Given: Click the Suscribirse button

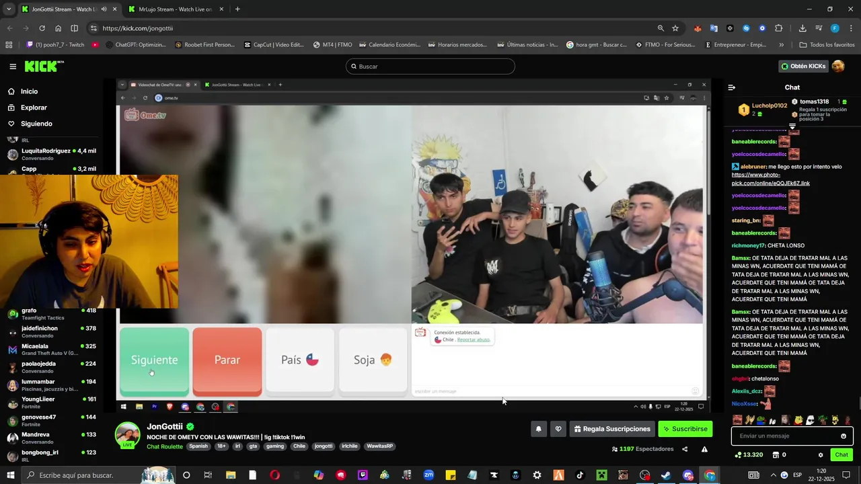Looking at the screenshot, I should 685,429.
